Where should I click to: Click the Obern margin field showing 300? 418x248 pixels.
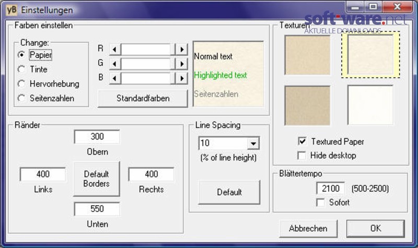coord(97,136)
